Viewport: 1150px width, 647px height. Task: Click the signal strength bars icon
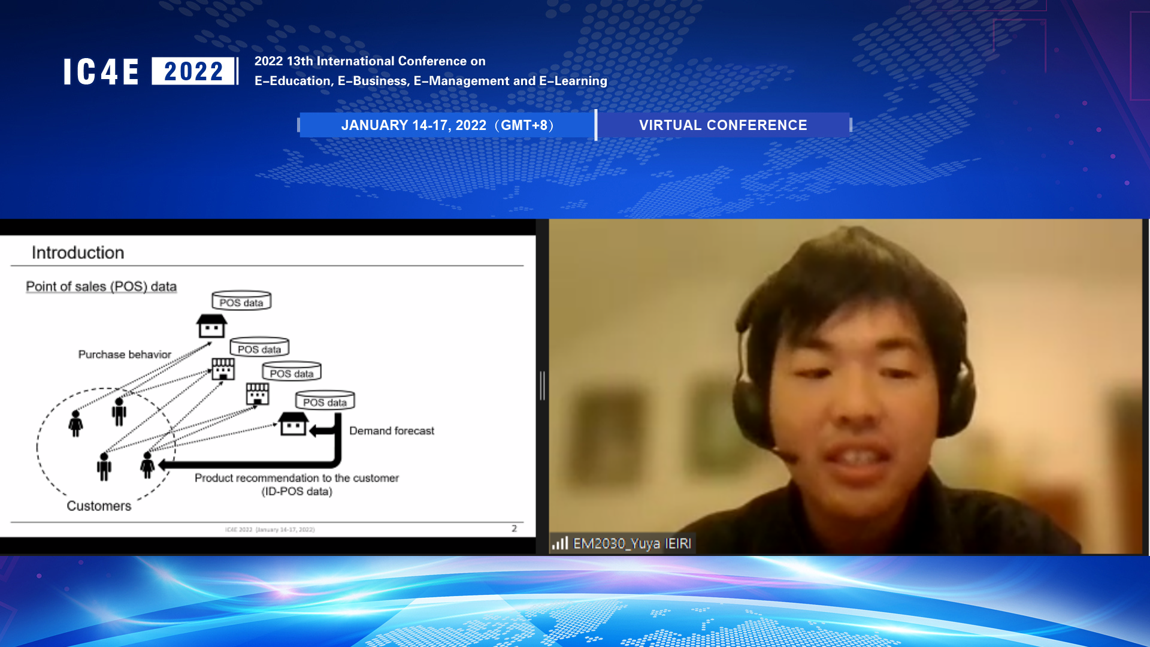(559, 543)
